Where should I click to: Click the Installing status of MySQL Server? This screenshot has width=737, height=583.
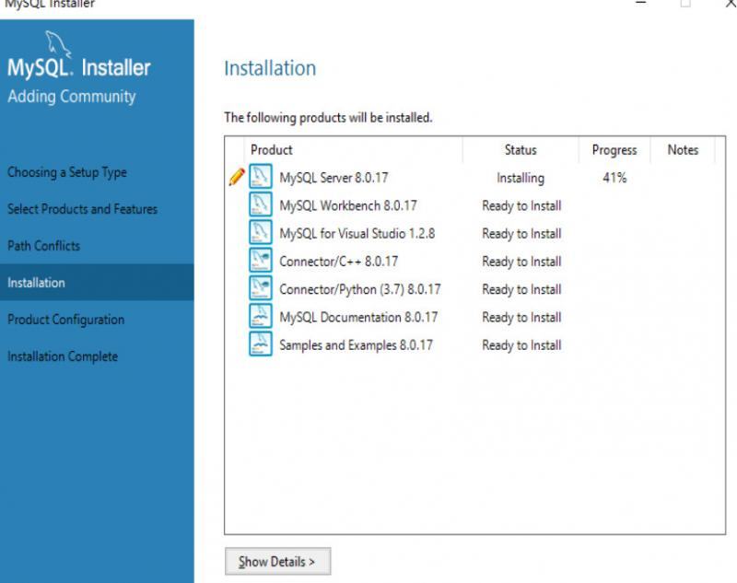(x=521, y=178)
